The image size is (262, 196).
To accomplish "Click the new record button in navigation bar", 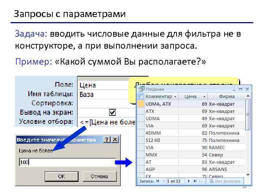I will coord(201,181).
